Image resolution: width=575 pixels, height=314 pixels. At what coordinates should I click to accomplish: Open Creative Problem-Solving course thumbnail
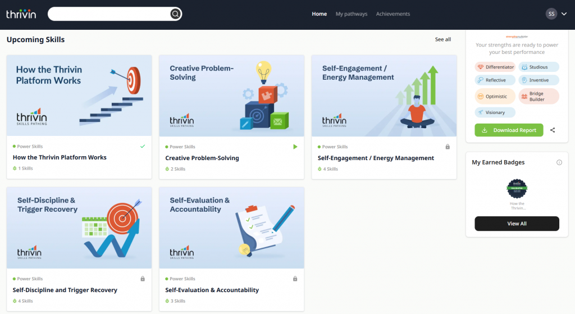(231, 95)
